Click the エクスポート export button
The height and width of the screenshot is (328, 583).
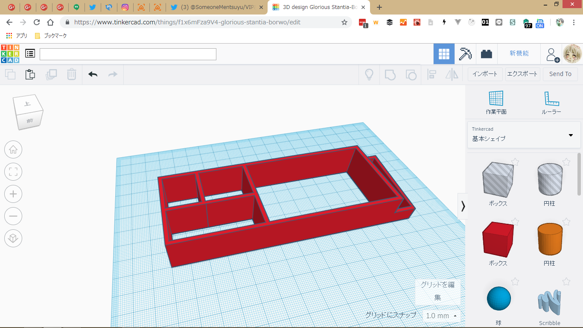tap(522, 74)
